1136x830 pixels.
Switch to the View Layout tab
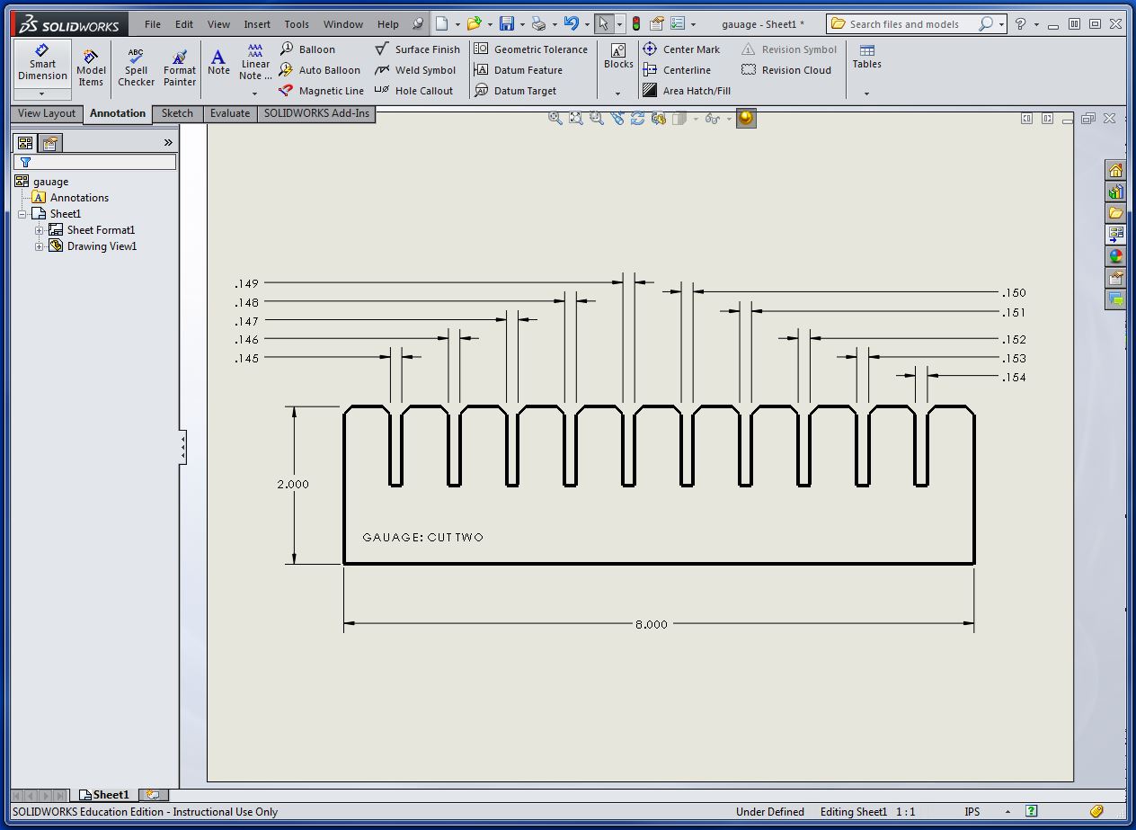pyautogui.click(x=47, y=113)
